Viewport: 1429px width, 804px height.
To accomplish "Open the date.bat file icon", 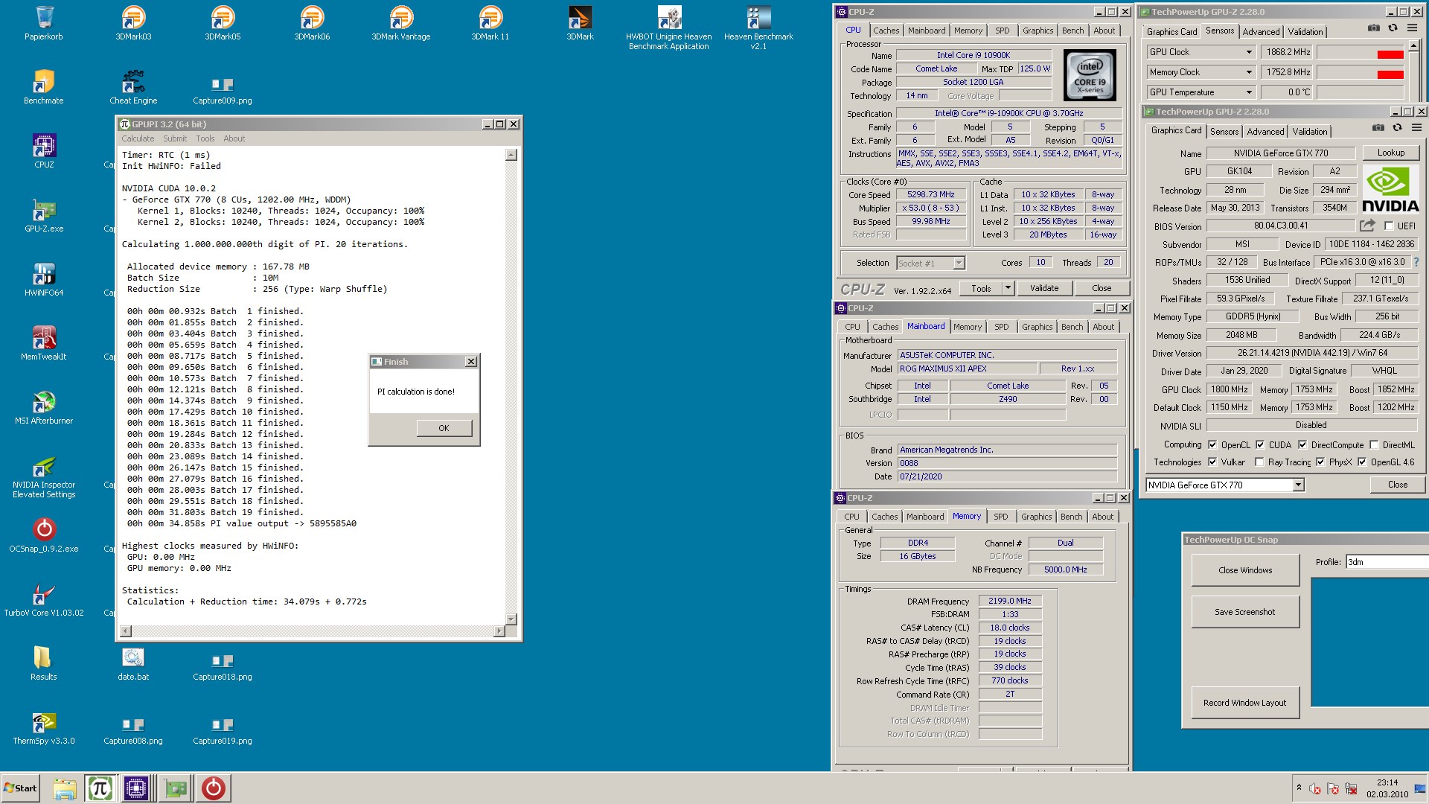I will (133, 663).
